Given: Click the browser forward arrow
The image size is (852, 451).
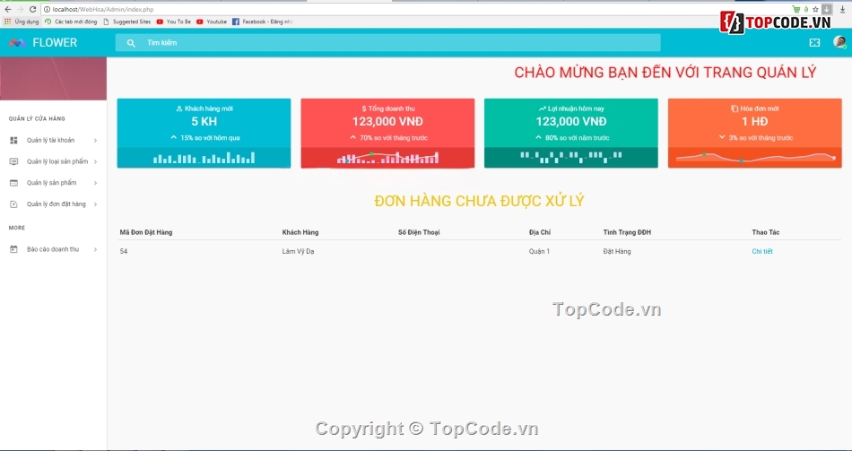Looking at the screenshot, I should coord(20,9).
